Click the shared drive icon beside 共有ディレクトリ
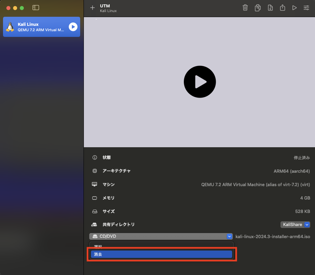Viewport: 315px width, 275px height. pos(94,225)
